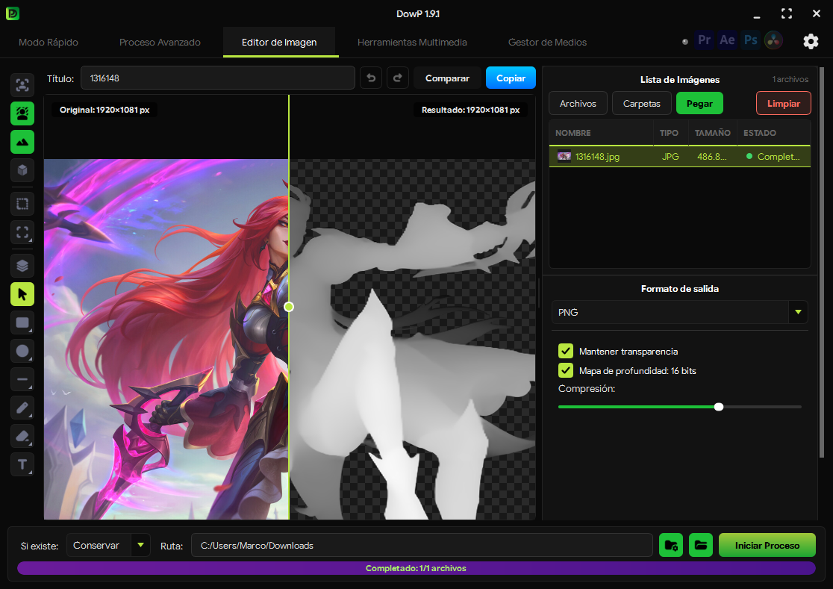Click the Comparar button
The image size is (833, 589).
click(x=447, y=78)
